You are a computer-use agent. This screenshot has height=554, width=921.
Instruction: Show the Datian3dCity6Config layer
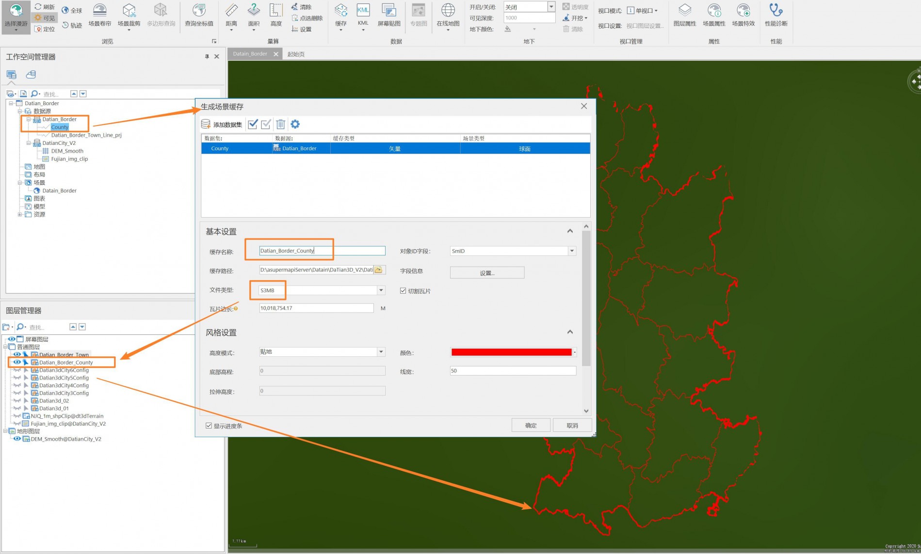[x=17, y=370]
